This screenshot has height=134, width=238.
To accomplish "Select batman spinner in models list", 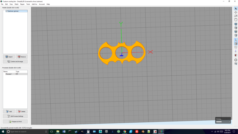I will point(13,11).
